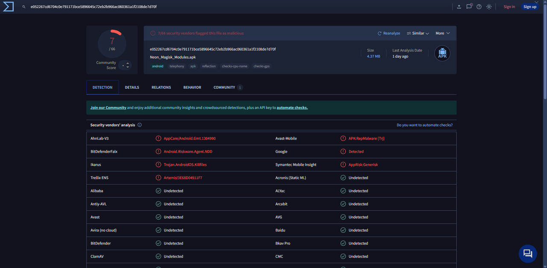
Task: Switch to the DETECTION tab
Action: [x=103, y=87]
